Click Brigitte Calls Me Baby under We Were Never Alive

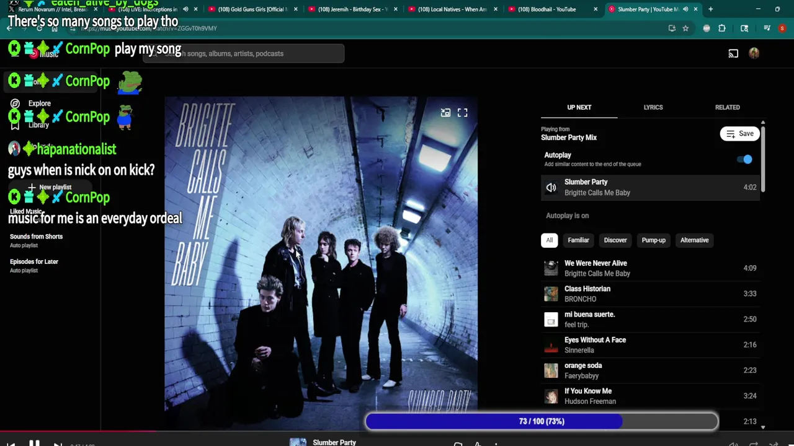tap(597, 274)
